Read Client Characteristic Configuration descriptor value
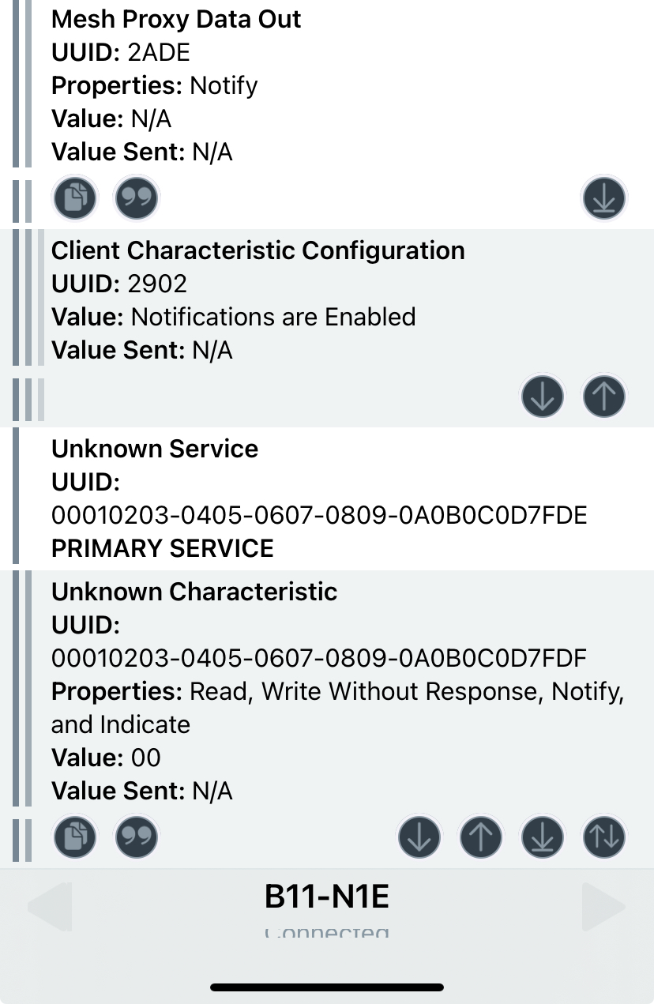Image resolution: width=654 pixels, height=1004 pixels. point(543,397)
